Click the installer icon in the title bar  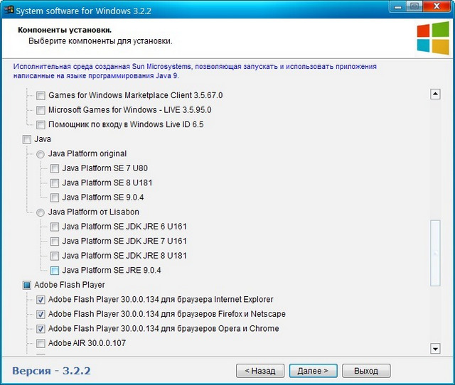coord(8,9)
